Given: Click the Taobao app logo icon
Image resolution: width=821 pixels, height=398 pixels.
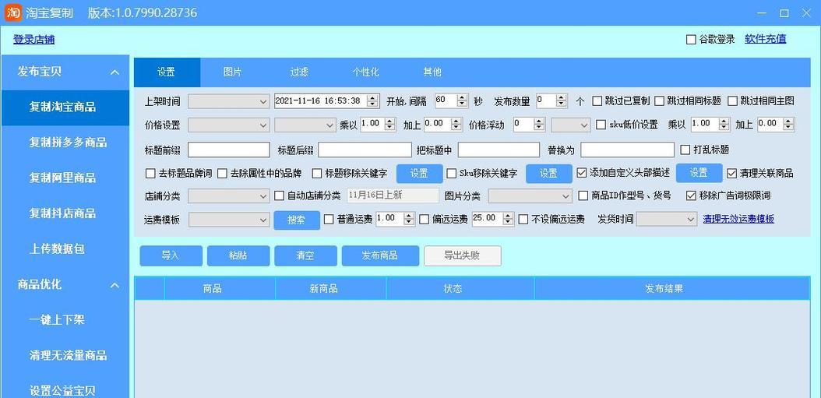Looking at the screenshot, I should [x=12, y=12].
